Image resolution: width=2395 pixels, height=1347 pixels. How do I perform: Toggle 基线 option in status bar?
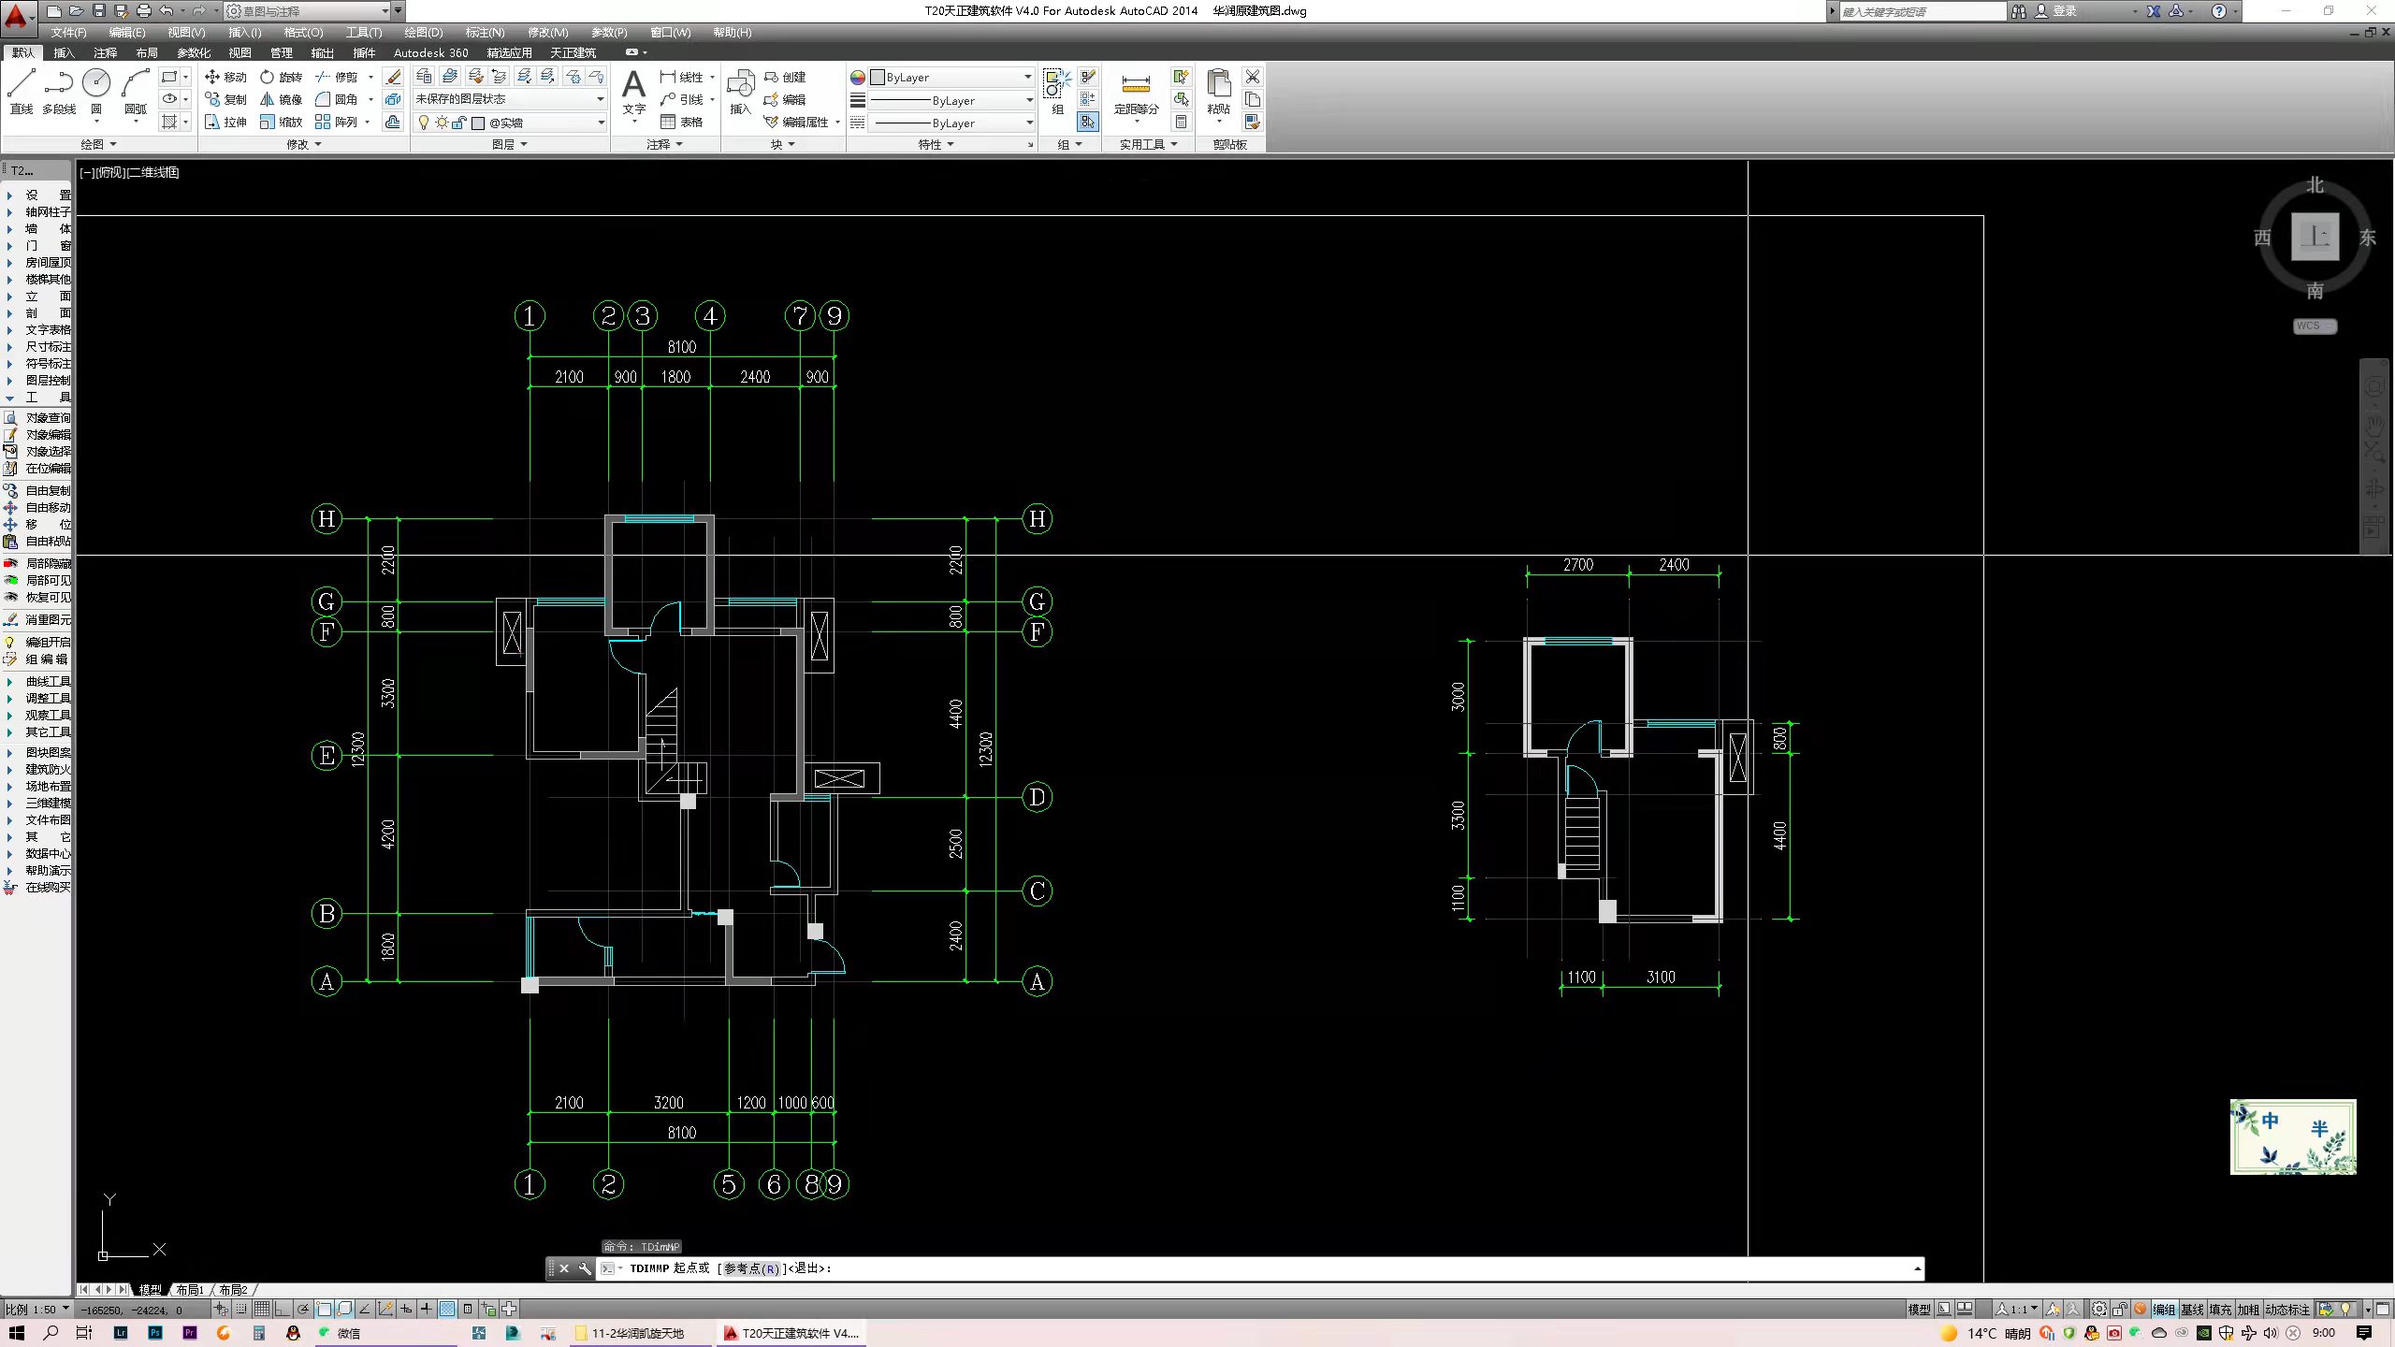2192,1309
